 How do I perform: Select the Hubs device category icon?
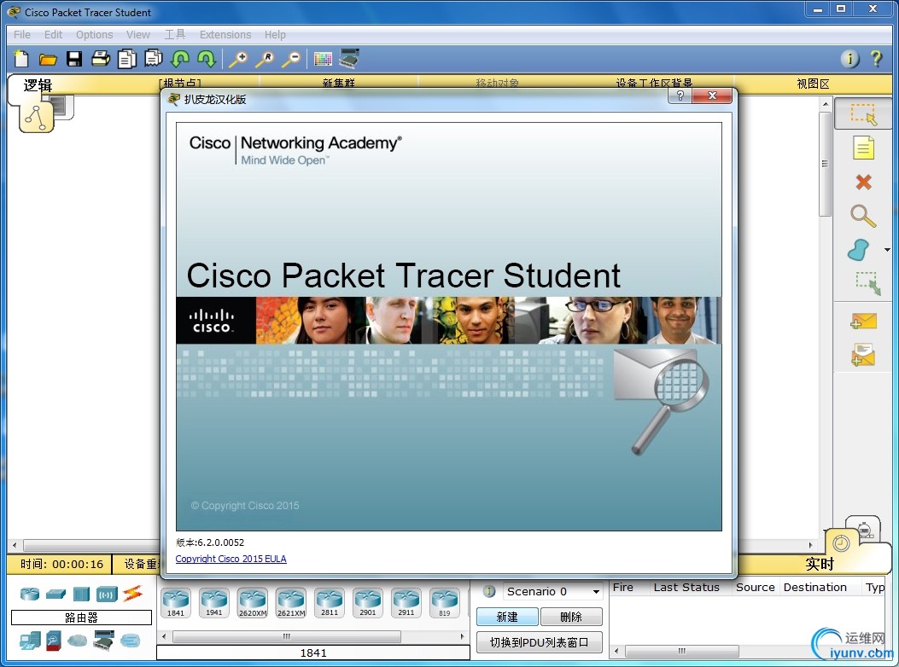coord(81,594)
